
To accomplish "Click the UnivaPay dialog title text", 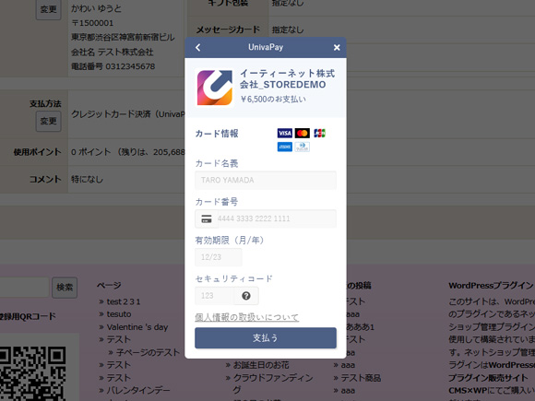I will pos(266,47).
